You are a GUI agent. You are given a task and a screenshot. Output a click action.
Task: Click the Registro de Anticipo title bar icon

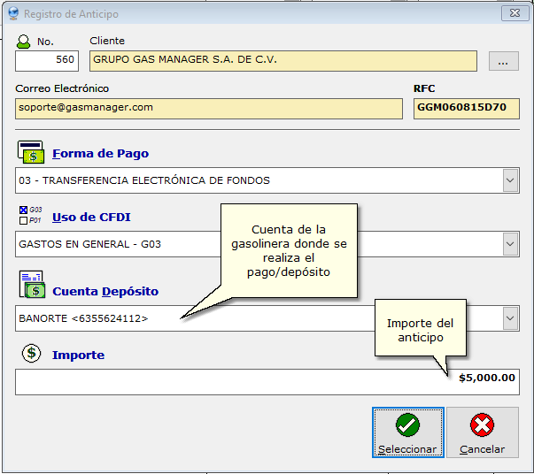point(12,14)
